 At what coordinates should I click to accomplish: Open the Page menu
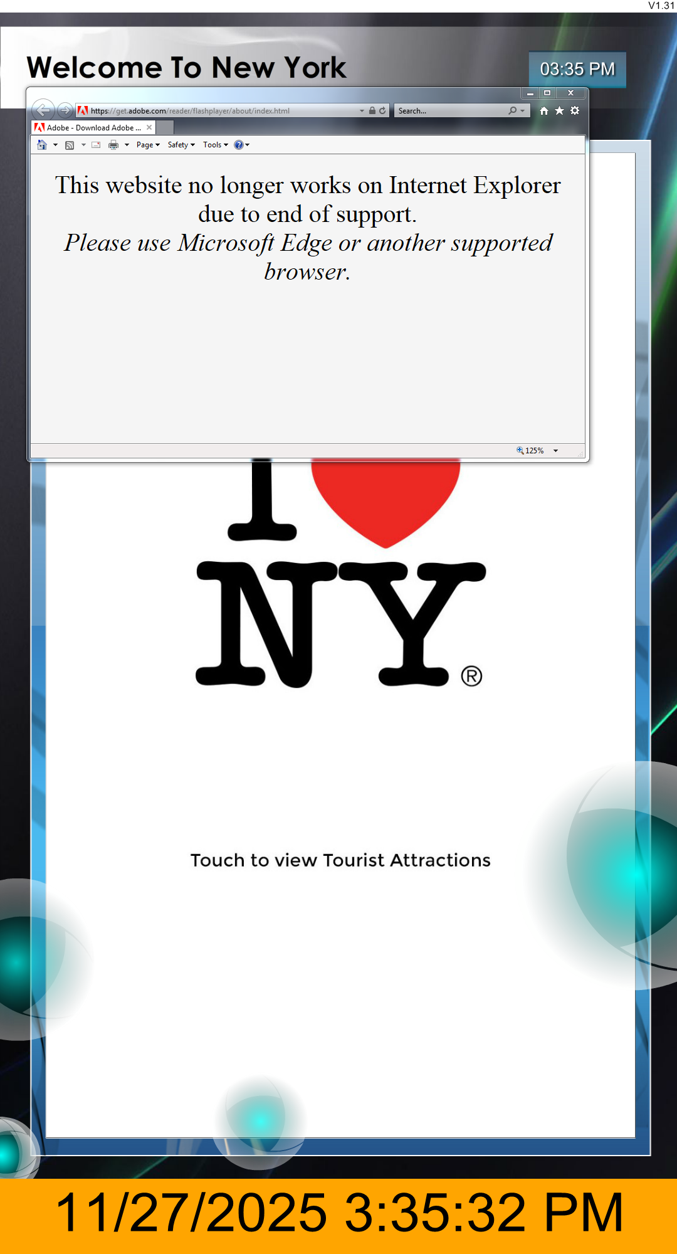click(x=148, y=145)
